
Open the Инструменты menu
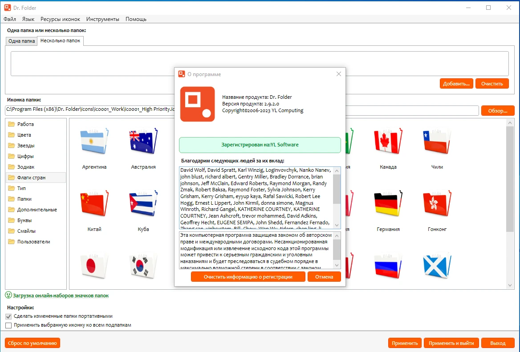(x=103, y=19)
